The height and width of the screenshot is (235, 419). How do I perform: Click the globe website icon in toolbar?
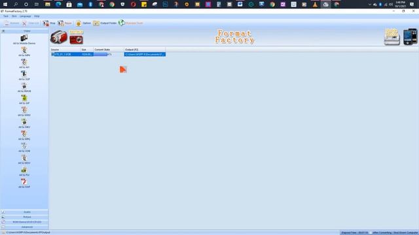point(122,23)
